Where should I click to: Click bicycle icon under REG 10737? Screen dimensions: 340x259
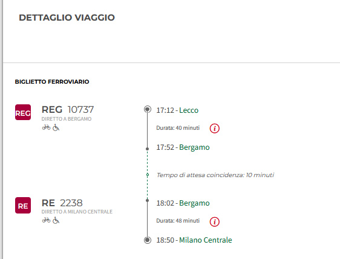point(46,127)
